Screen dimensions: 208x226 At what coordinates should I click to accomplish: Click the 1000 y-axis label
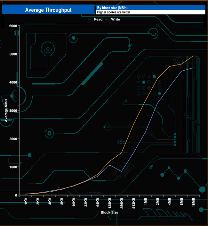pos(12,167)
